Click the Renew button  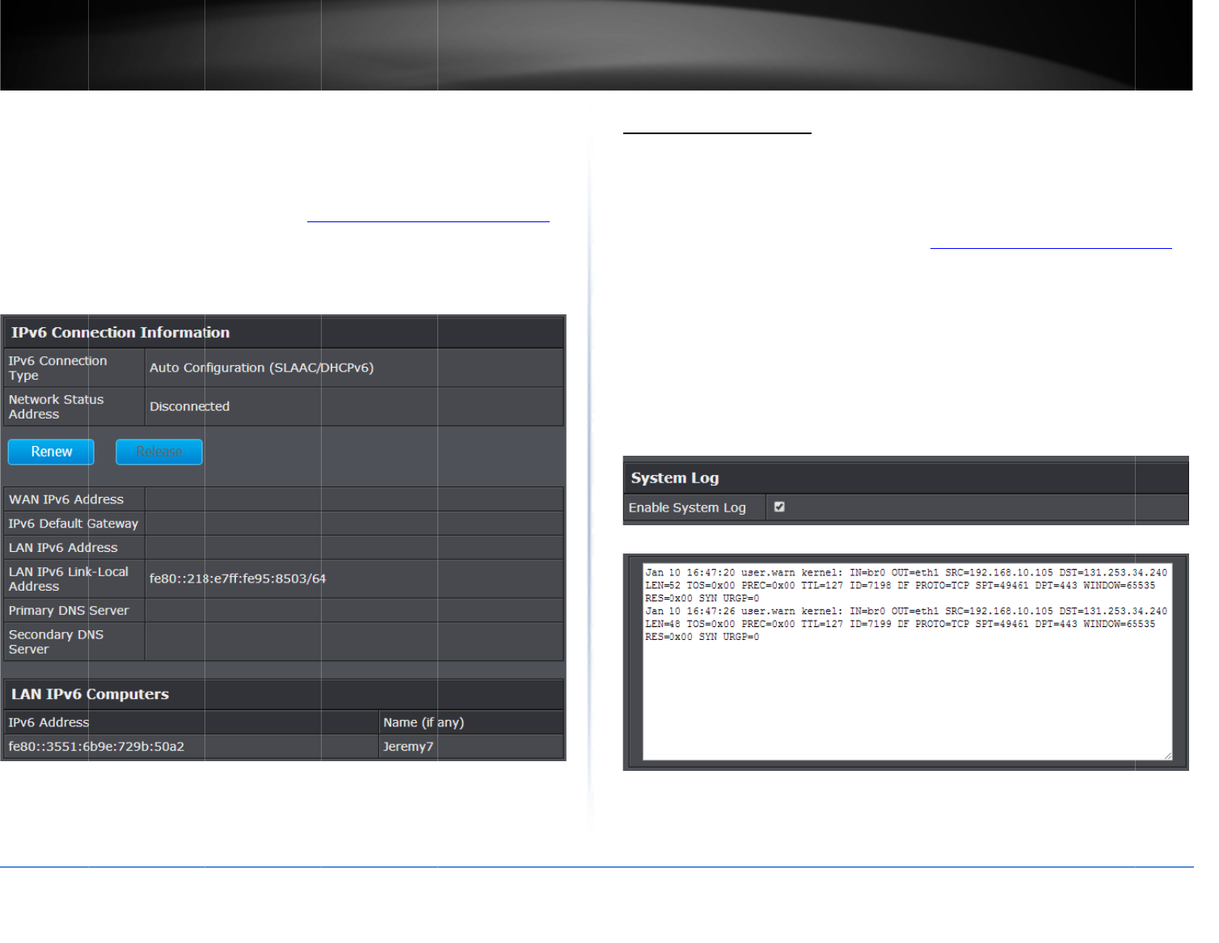[x=51, y=452]
